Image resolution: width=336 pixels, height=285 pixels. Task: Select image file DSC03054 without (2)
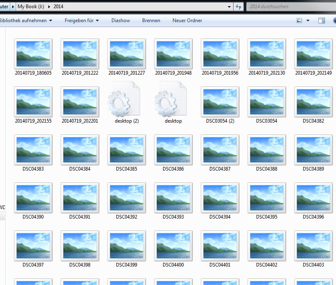point(267,105)
